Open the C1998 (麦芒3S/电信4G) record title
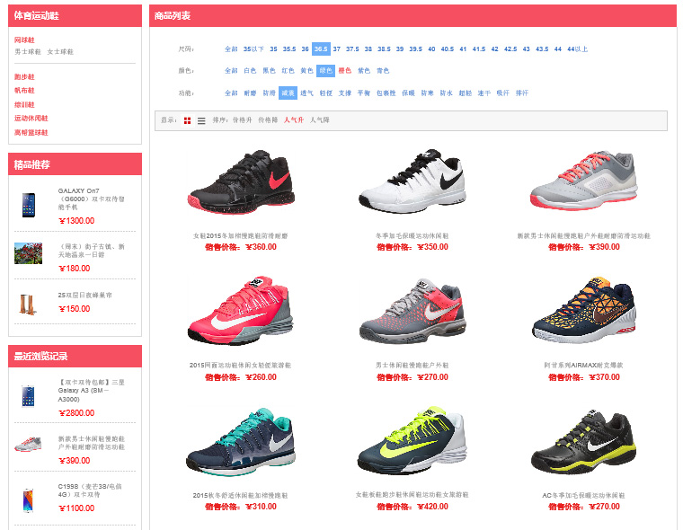Screen dimensions: 683x530 tap(90, 490)
